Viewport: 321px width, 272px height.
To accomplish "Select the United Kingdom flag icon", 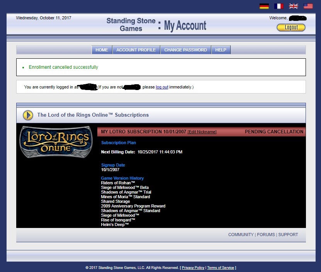I will (x=293, y=6).
